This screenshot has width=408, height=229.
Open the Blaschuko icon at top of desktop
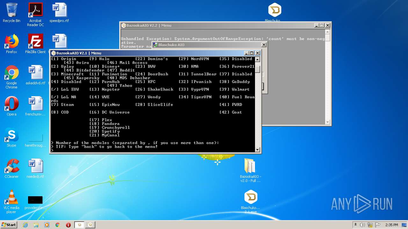tap(274, 13)
